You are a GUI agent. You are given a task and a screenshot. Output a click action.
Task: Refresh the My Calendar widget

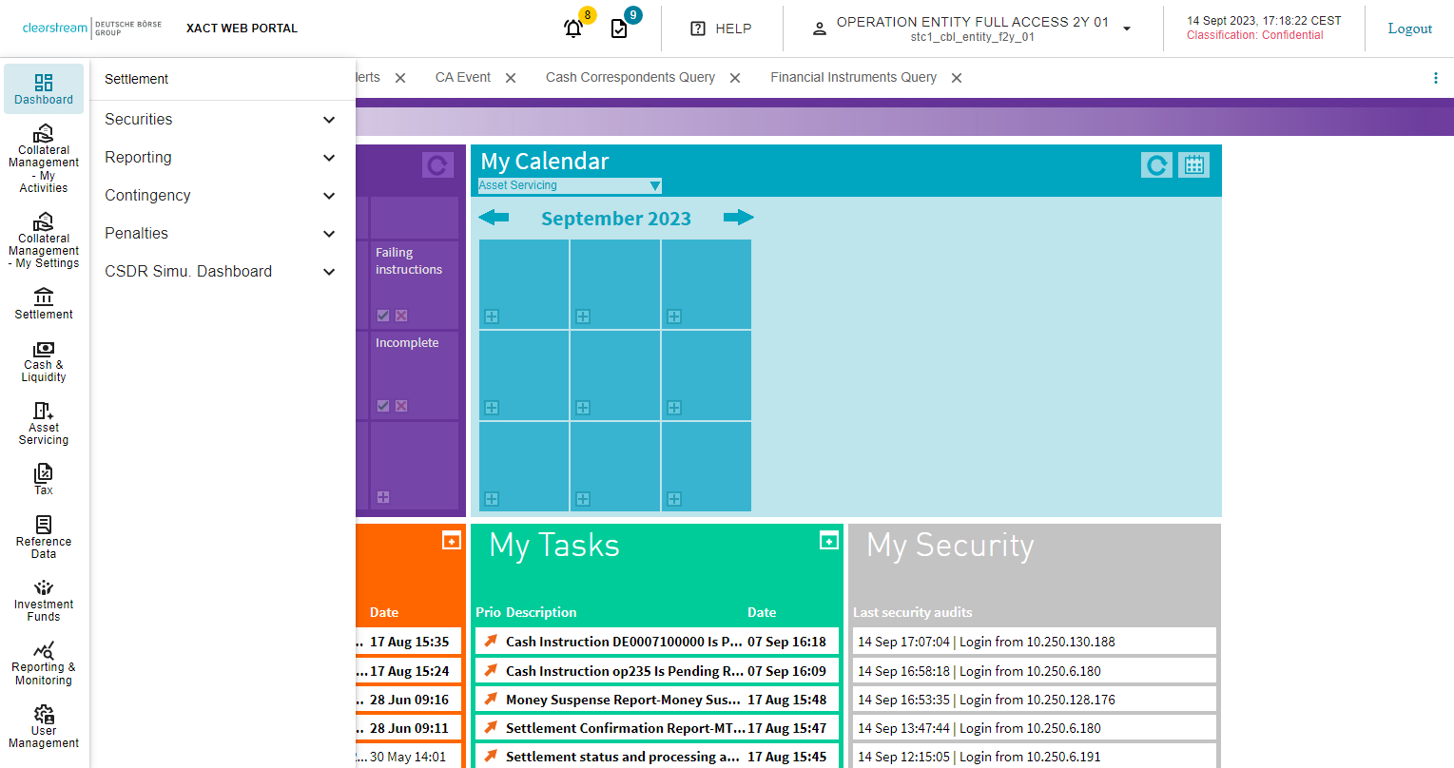1156,165
